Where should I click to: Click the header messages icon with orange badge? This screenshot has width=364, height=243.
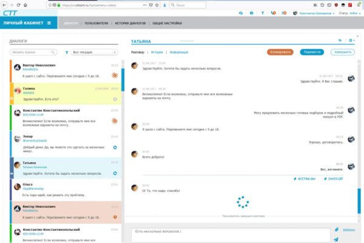[x=284, y=13]
